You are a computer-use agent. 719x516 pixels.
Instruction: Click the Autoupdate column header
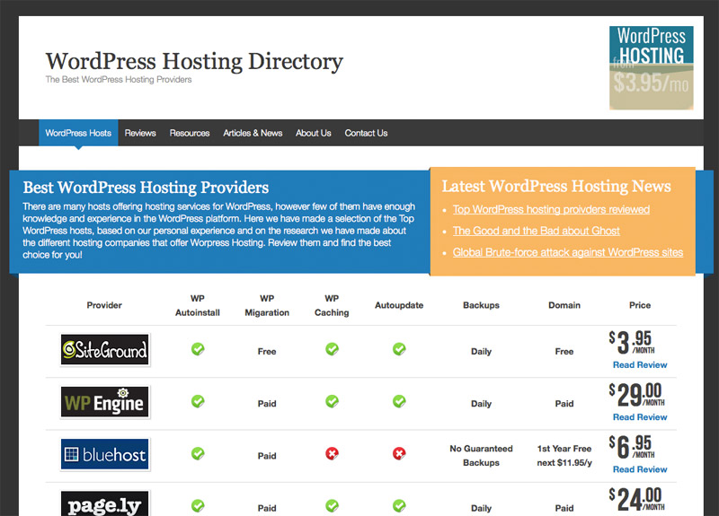[x=399, y=305]
